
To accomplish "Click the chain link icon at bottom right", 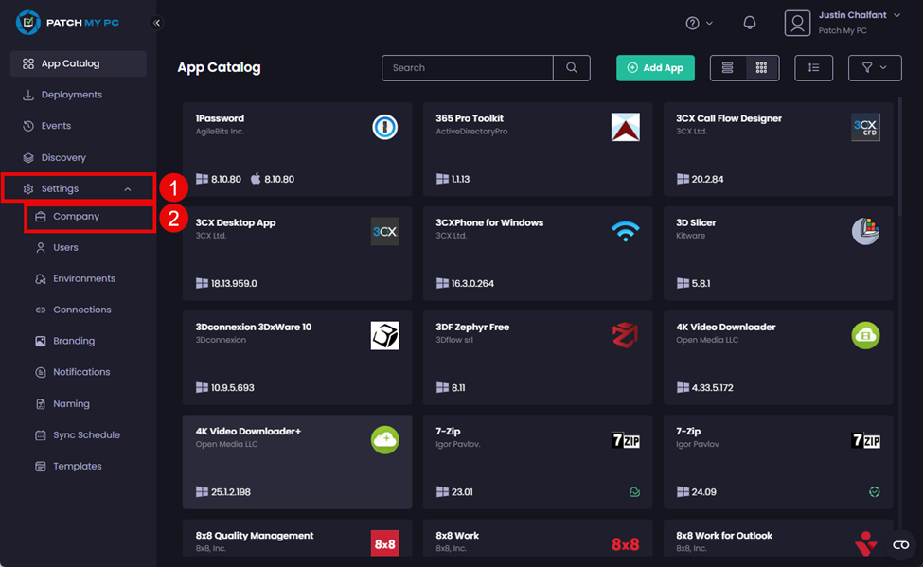I will pos(899,544).
